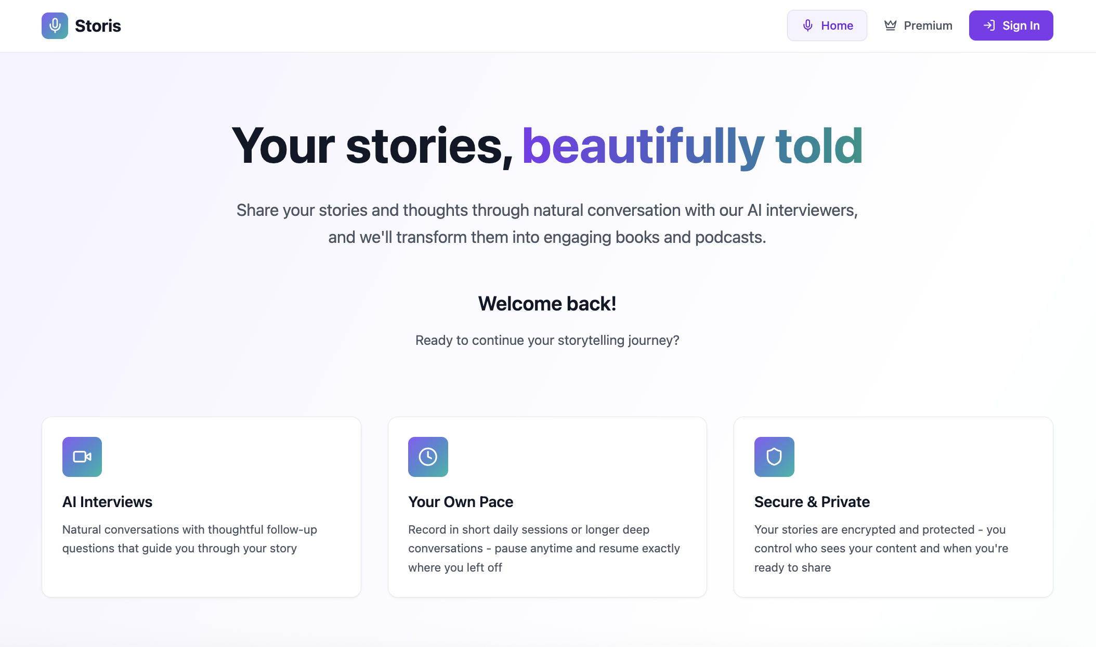The width and height of the screenshot is (1096, 647).
Task: Click 'Ready to continue your storytelling journey?' text
Action: coord(547,340)
